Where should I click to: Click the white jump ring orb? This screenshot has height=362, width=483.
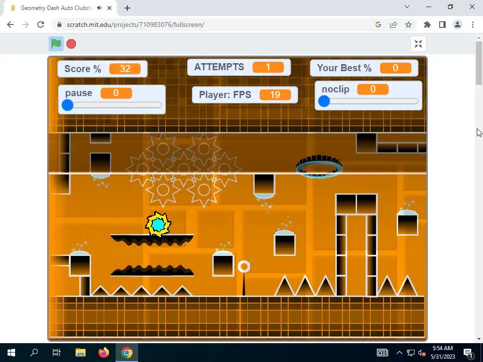tap(244, 267)
